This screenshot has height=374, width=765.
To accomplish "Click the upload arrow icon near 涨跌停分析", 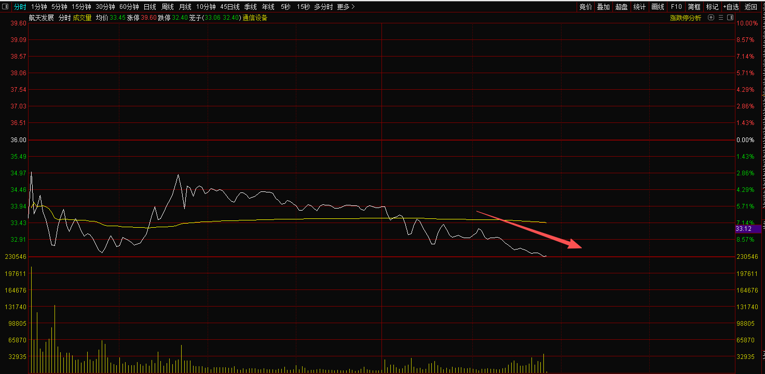I will pyautogui.click(x=711, y=18).
